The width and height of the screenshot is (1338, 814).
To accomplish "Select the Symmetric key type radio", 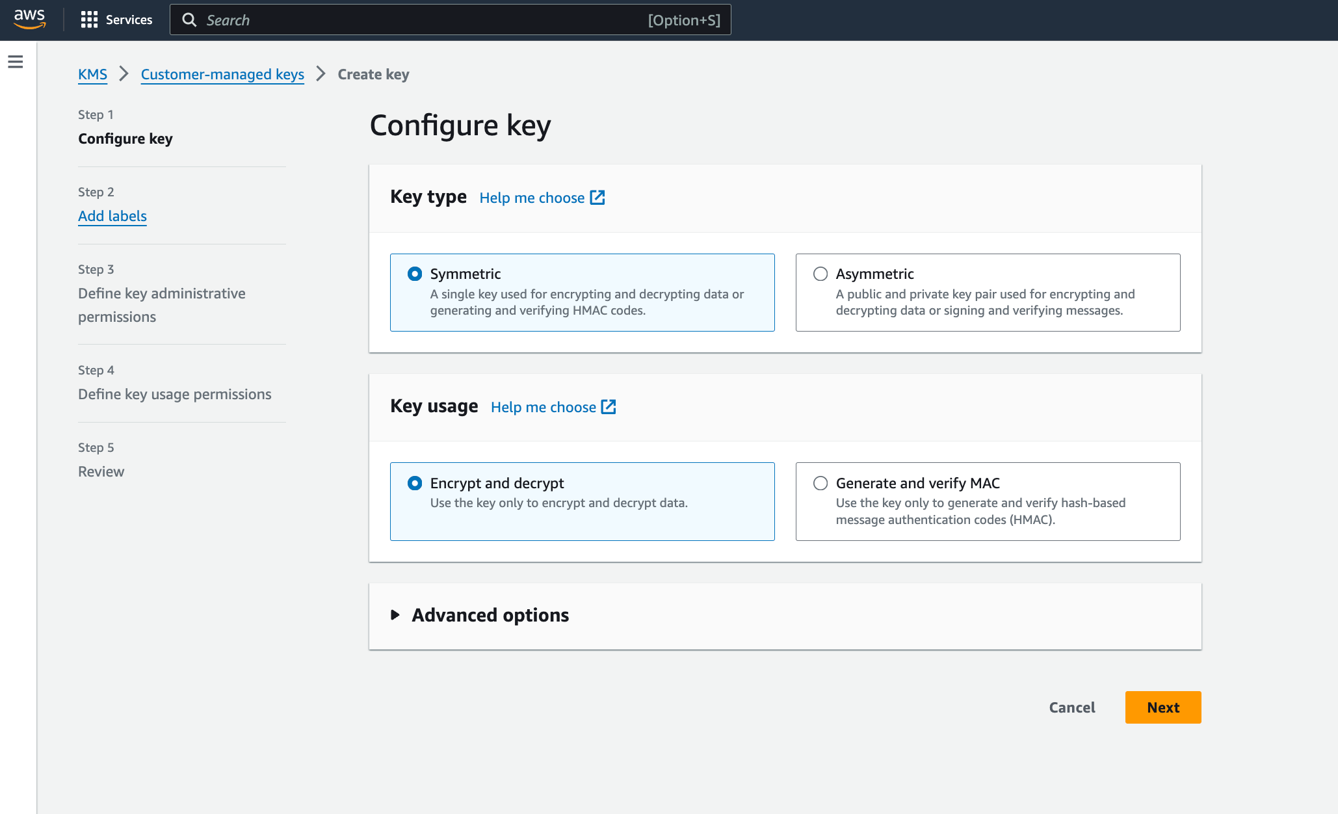I will (415, 274).
